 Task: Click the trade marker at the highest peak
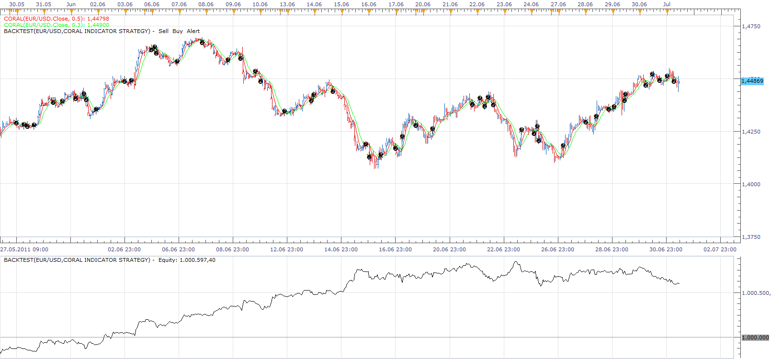202,43
